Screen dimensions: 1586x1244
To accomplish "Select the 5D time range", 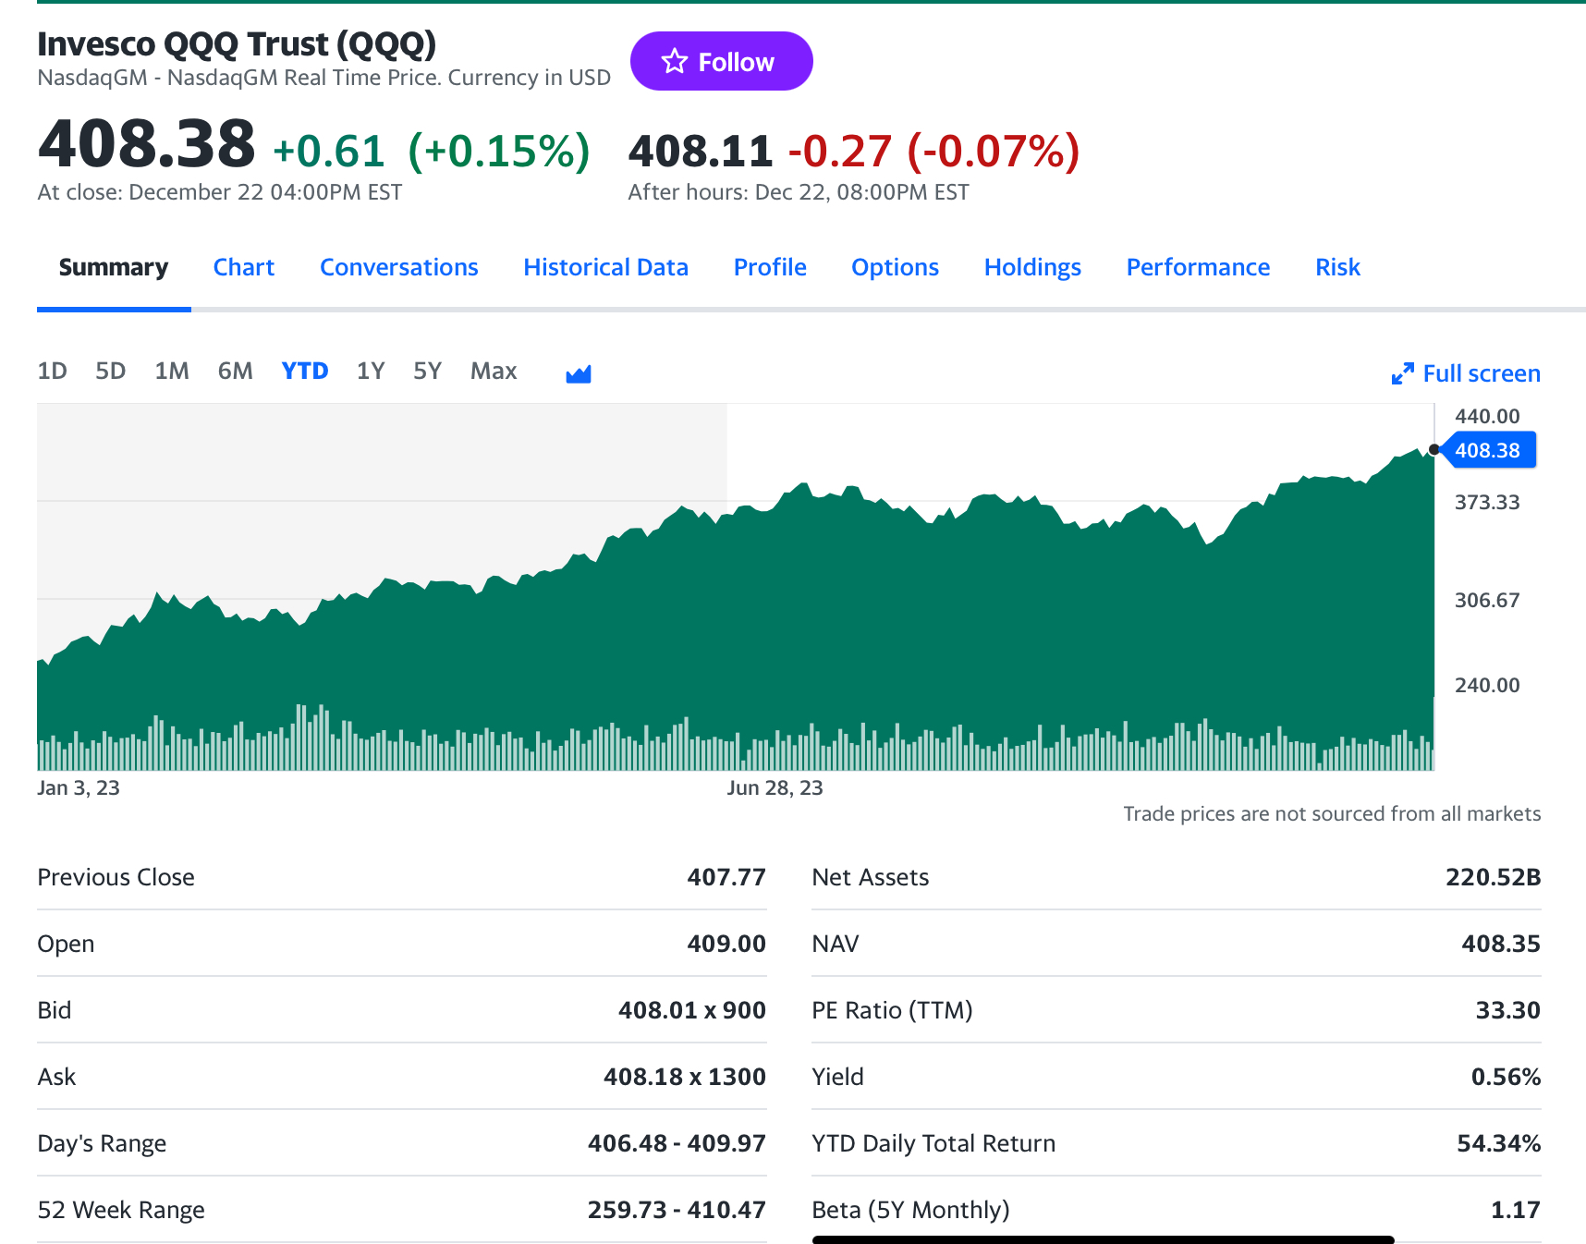I will 110,372.
